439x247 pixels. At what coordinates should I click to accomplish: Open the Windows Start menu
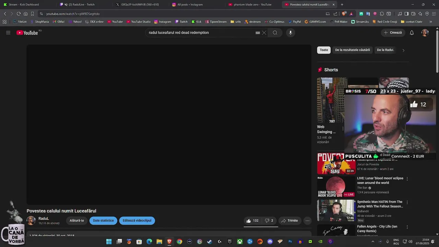pos(109,242)
